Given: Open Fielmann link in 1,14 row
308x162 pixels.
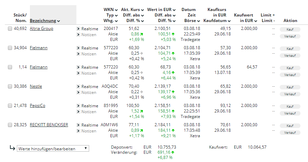Looking at the screenshot, I should pos(39,67).
